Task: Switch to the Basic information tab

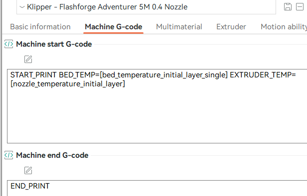Action: [x=40, y=27]
